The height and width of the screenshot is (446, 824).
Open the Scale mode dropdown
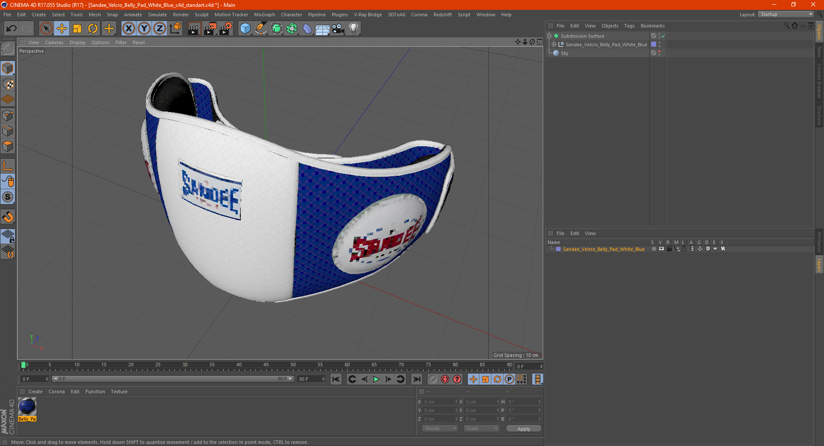[x=482, y=428]
